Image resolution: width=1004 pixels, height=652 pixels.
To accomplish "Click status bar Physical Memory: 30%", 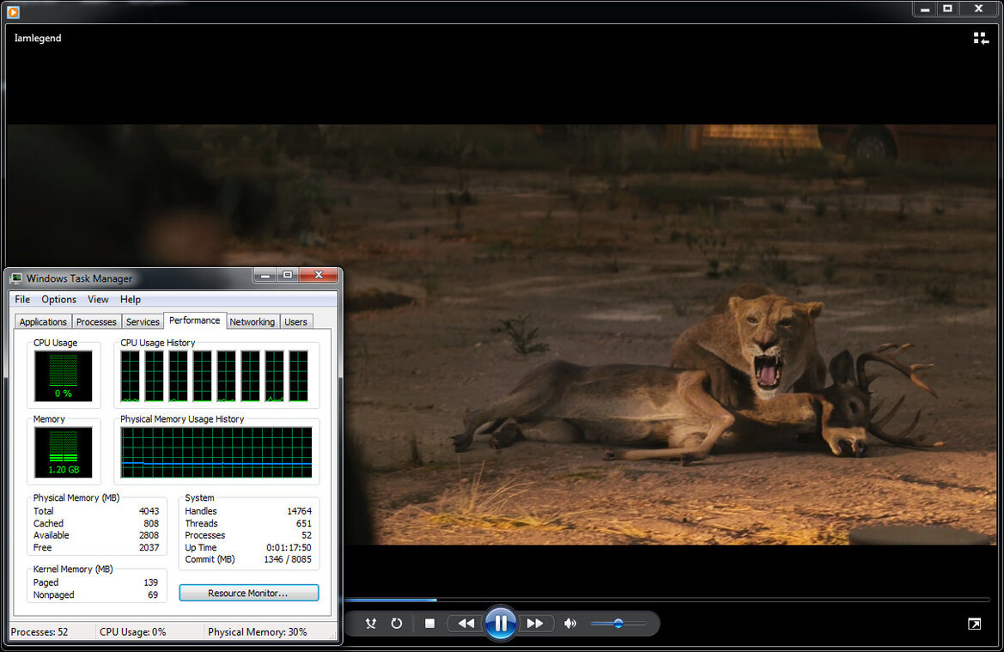I will click(258, 631).
